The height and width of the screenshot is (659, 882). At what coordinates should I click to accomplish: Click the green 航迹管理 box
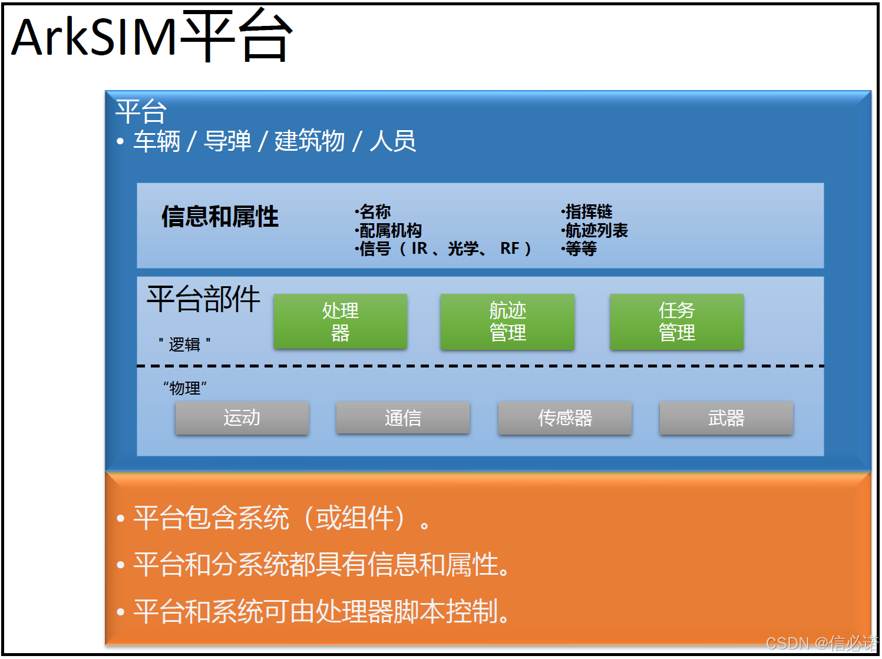507,322
